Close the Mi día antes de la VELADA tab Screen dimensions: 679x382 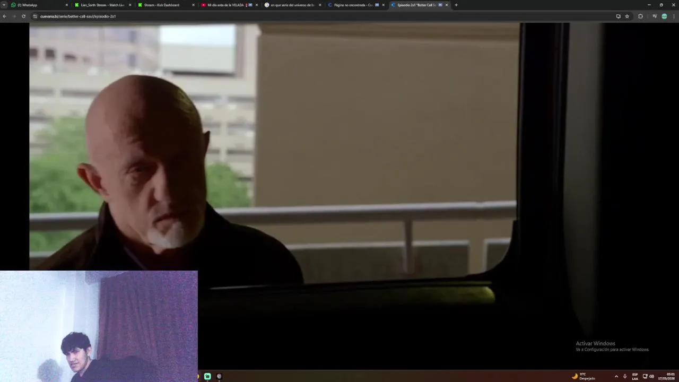point(257,5)
